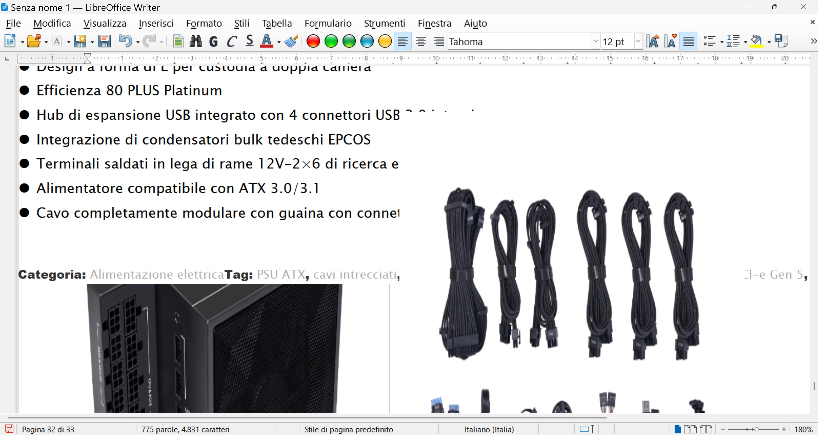Click the Increase font size icon

point(652,41)
